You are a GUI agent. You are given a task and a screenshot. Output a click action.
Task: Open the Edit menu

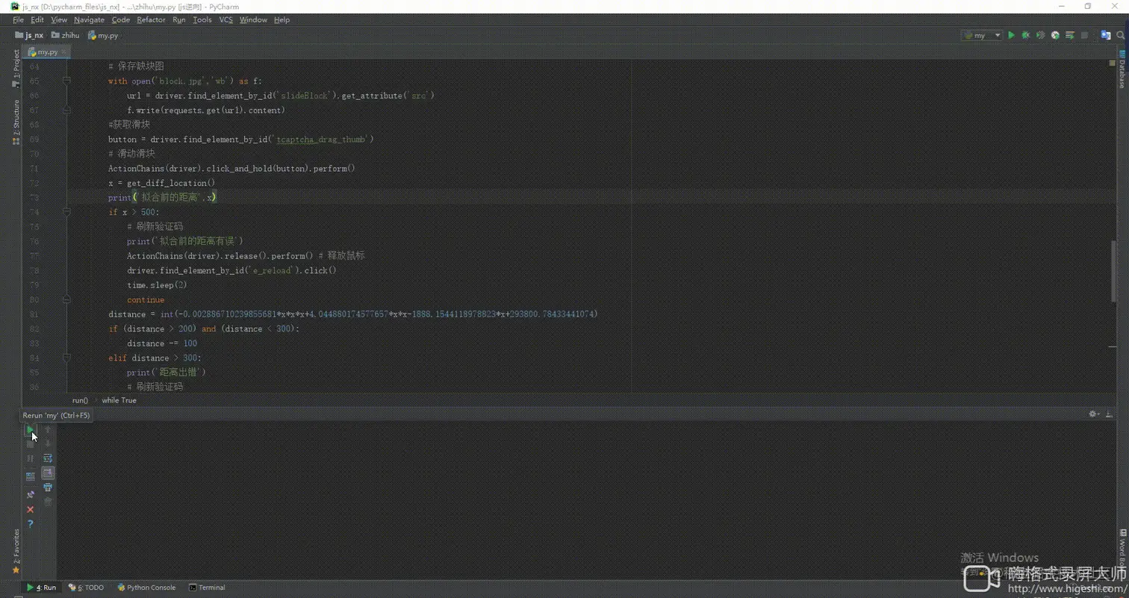37,19
